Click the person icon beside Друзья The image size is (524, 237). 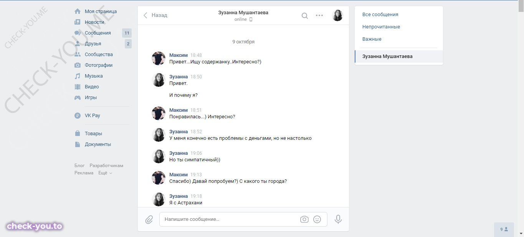pos(78,44)
